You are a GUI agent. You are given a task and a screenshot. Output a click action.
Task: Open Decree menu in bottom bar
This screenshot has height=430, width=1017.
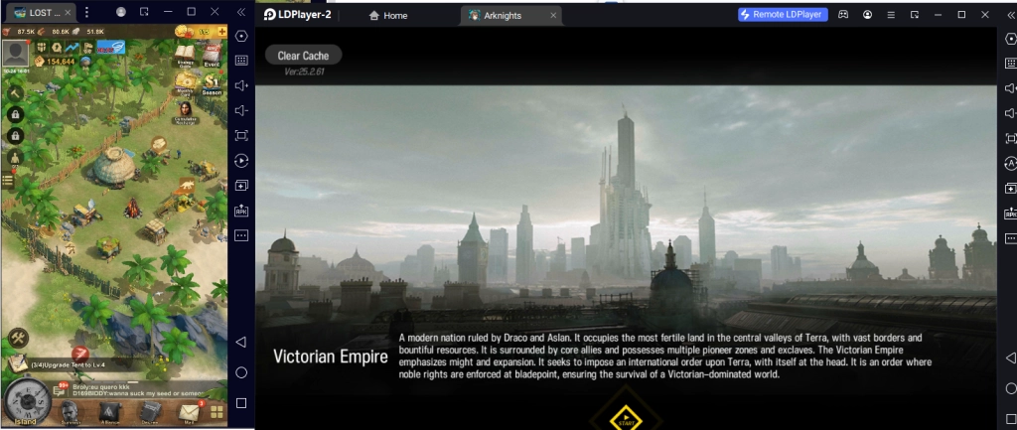151,412
